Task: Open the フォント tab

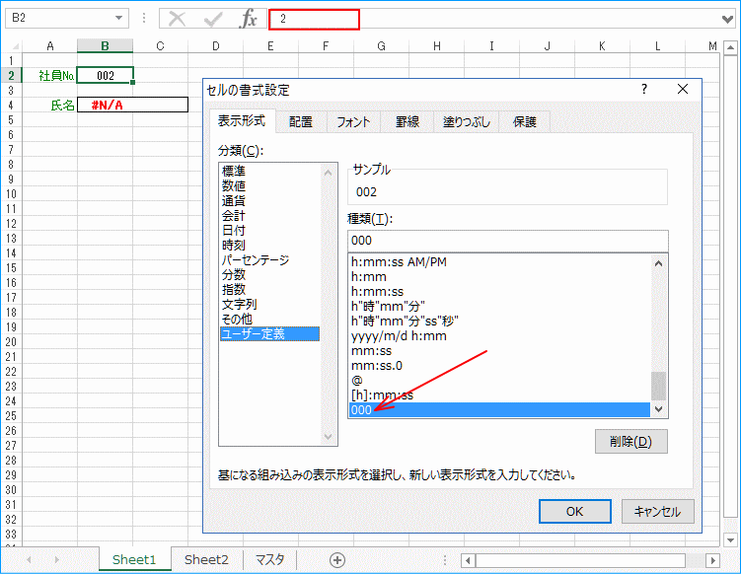Action: pos(353,121)
